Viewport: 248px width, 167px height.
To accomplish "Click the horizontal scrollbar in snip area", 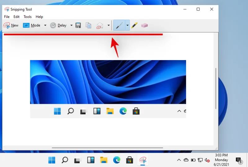I will pos(107,148).
